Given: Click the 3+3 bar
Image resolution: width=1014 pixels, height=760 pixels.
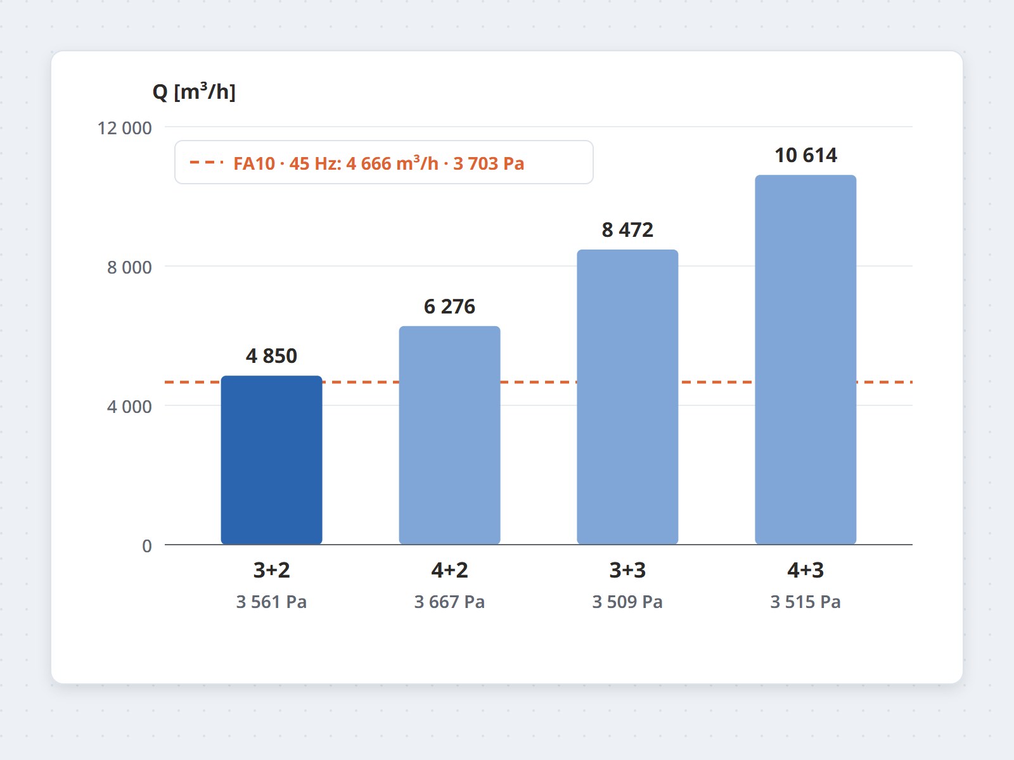Looking at the screenshot, I should pos(627,396).
